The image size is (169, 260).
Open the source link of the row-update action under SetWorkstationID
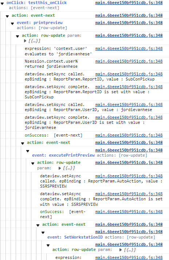(129, 245)
